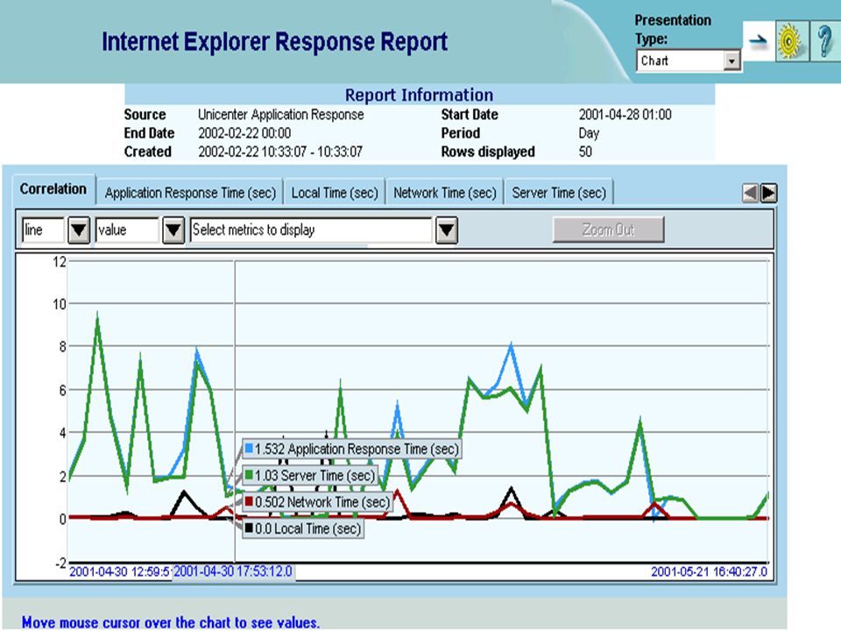Click the blue arrow icon in header
This screenshot has height=631, width=841.
tap(759, 41)
